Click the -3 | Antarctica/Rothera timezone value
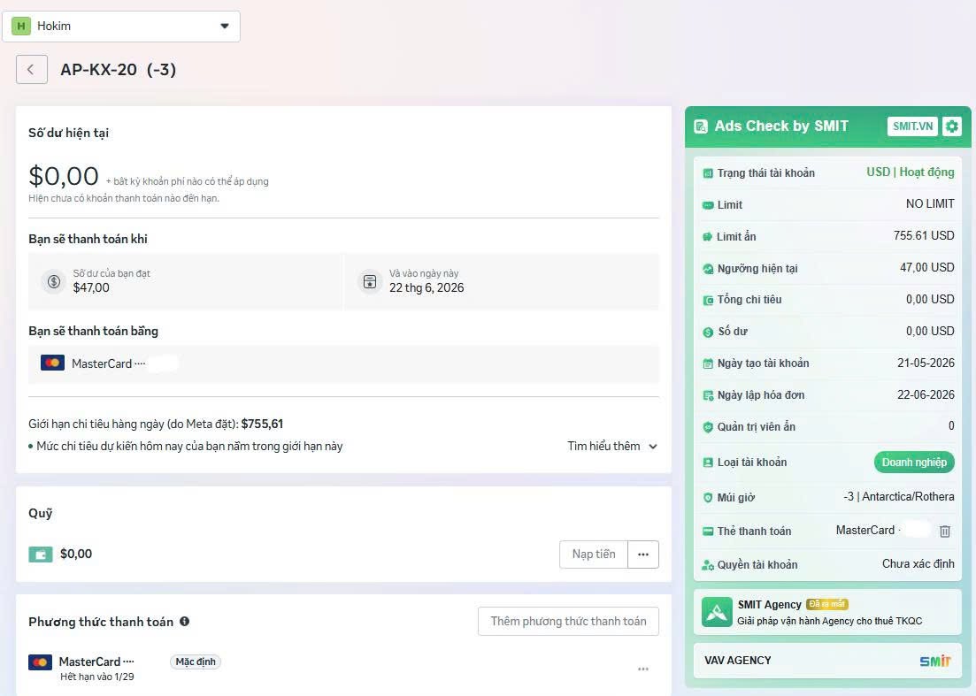The height and width of the screenshot is (696, 976). 899,496
